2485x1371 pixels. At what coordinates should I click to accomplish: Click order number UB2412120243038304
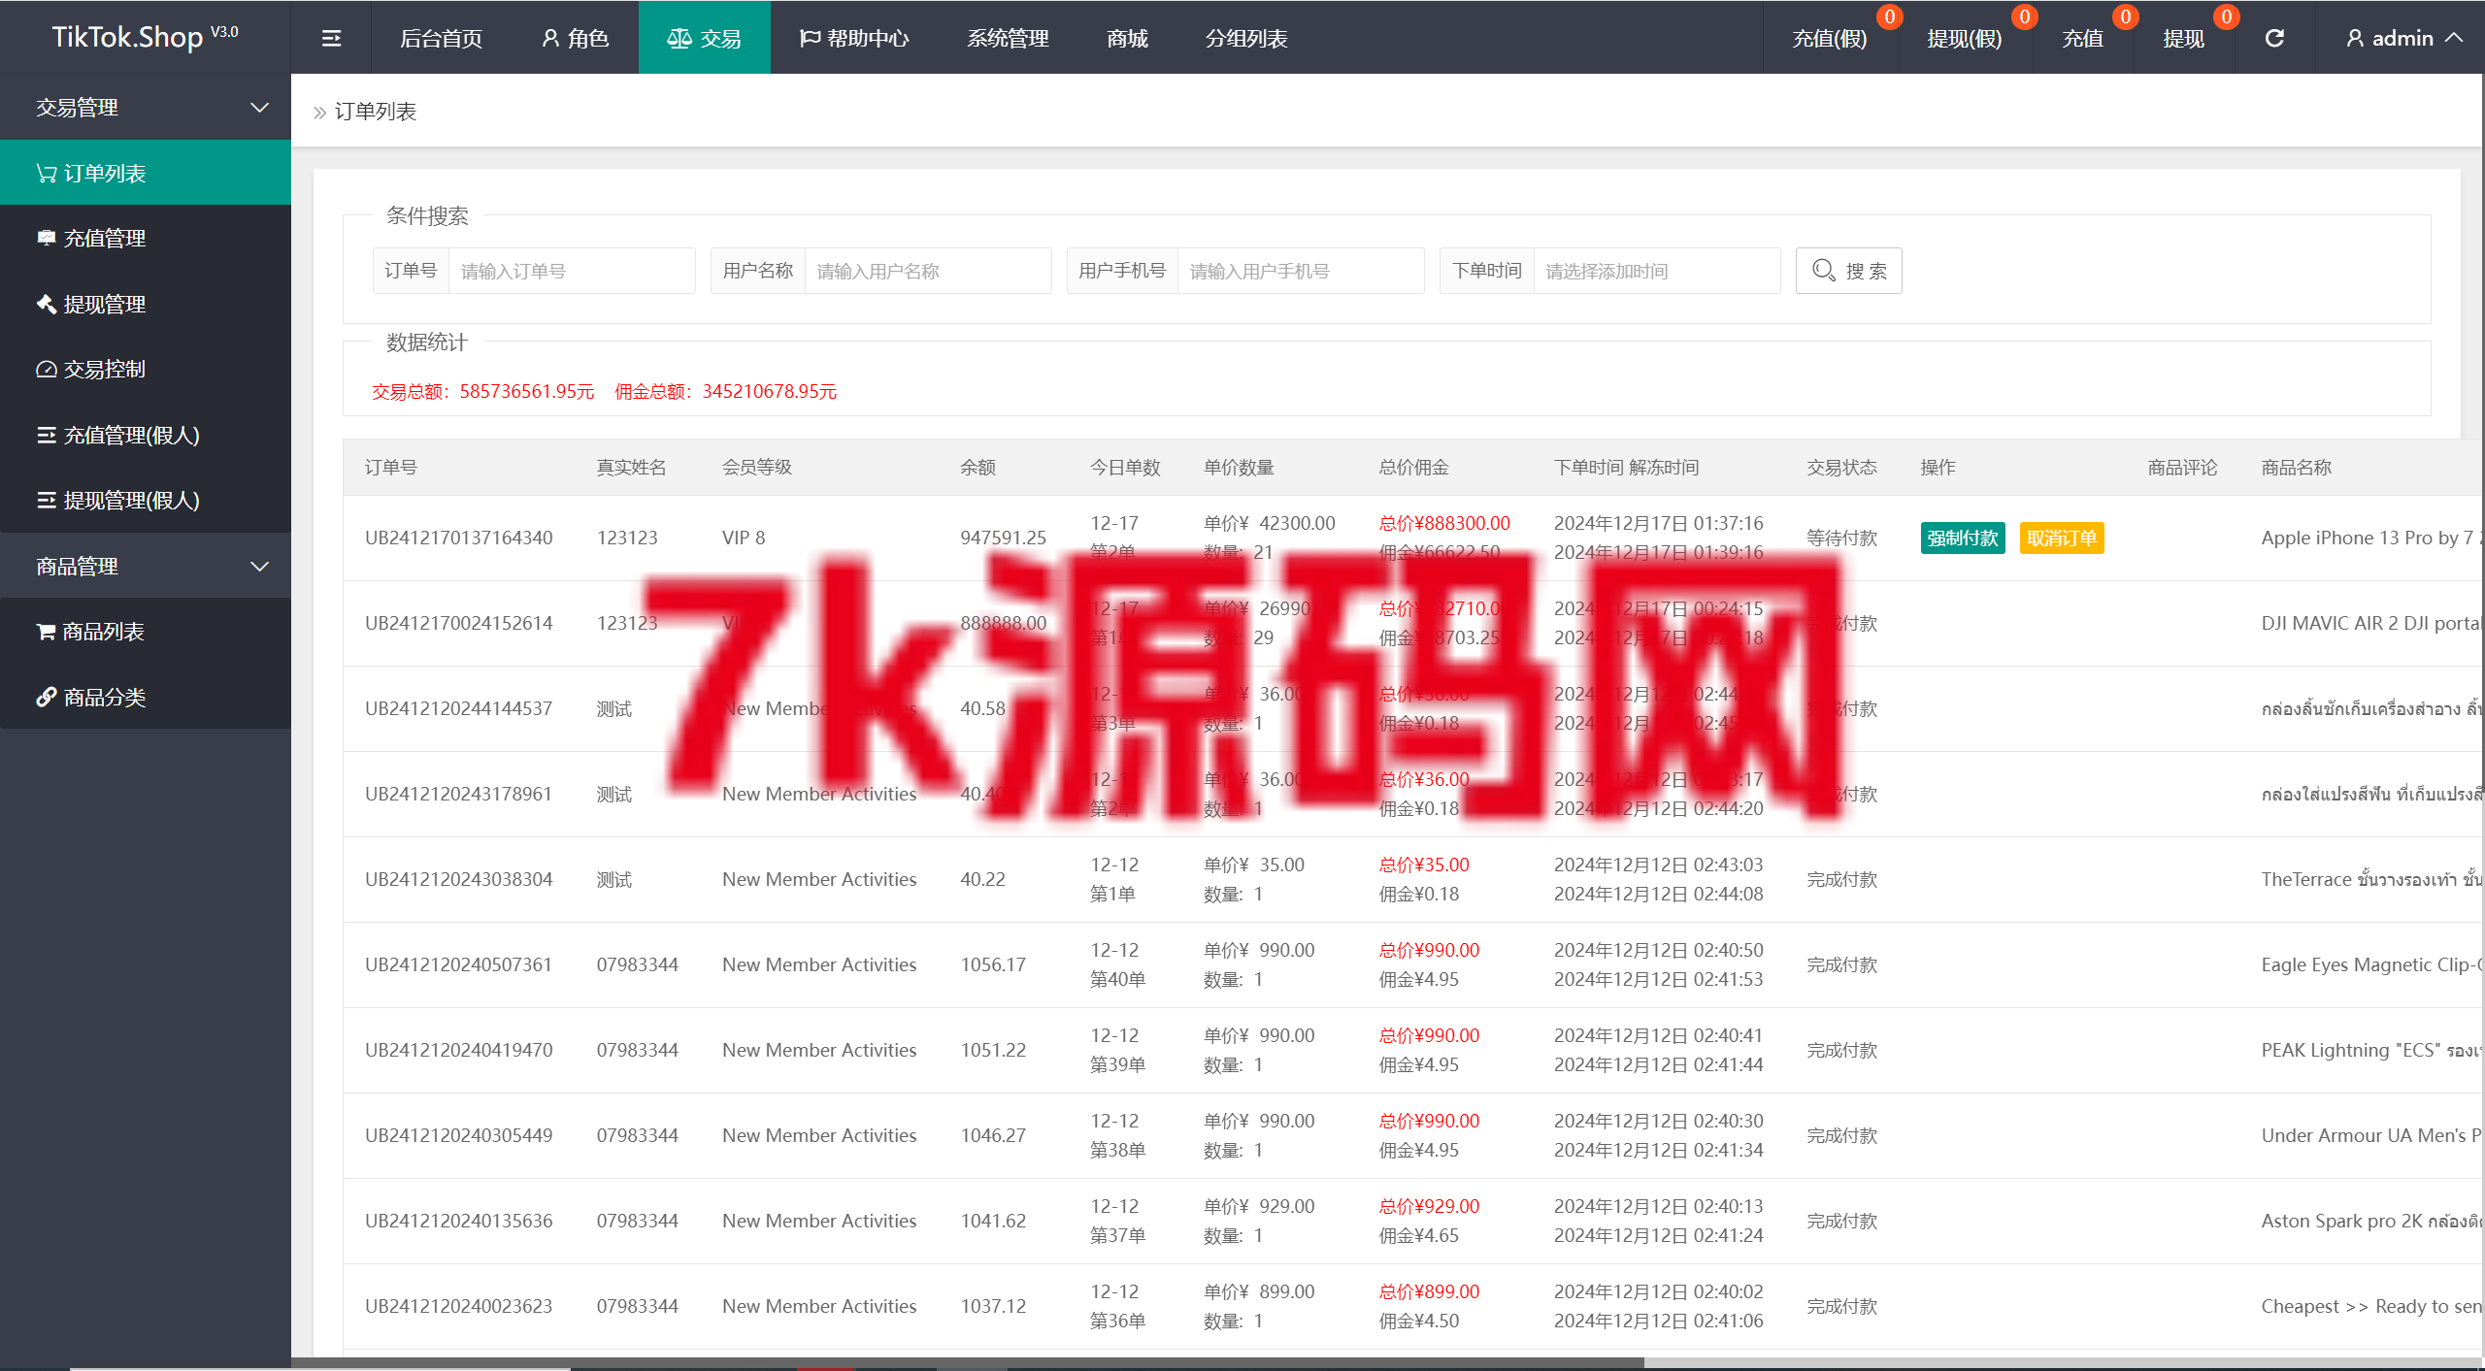459,879
